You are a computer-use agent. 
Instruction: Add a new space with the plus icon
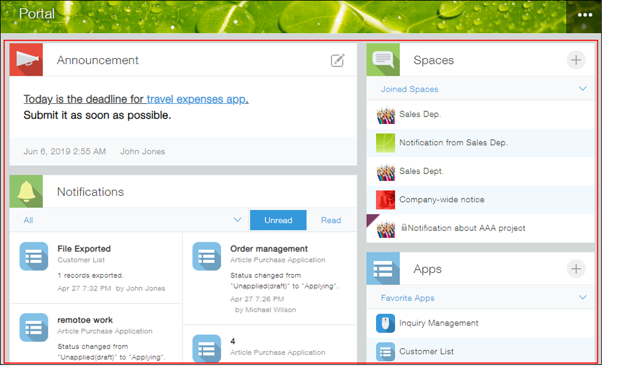[x=575, y=60]
